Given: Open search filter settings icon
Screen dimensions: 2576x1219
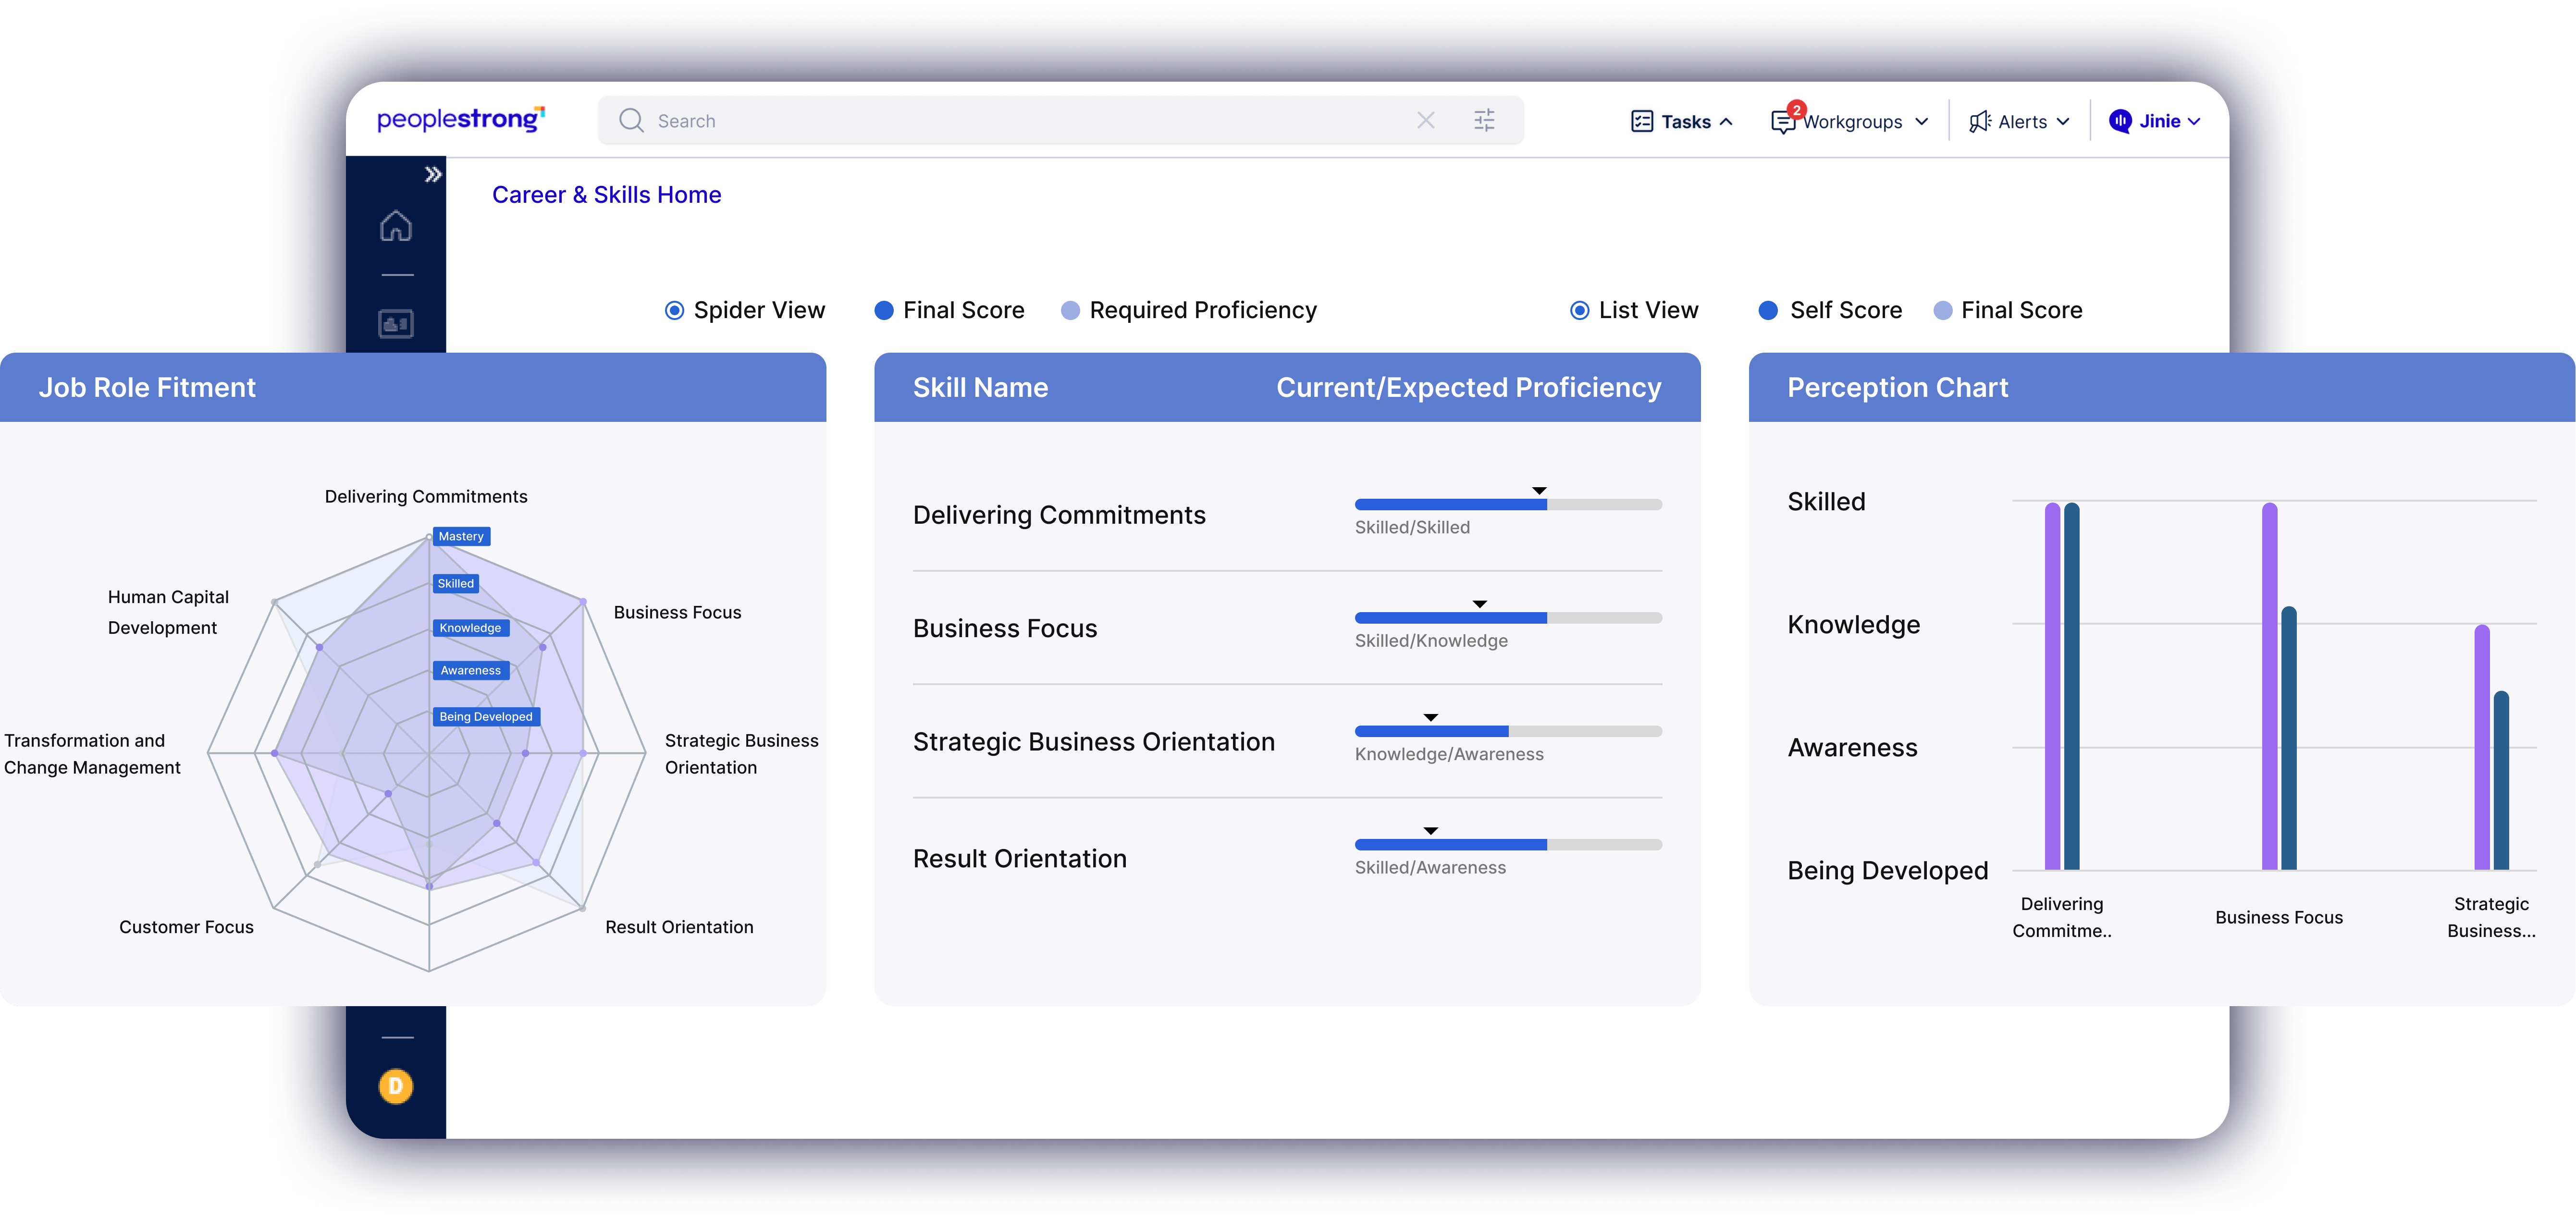Looking at the screenshot, I should click(1484, 121).
